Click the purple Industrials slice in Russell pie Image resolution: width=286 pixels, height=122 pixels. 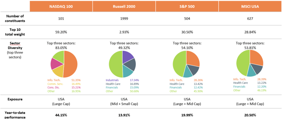point(128,57)
